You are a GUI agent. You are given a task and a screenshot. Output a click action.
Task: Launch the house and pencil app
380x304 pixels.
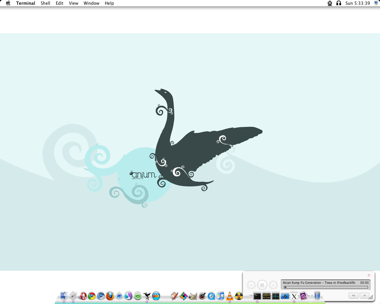click(x=174, y=296)
